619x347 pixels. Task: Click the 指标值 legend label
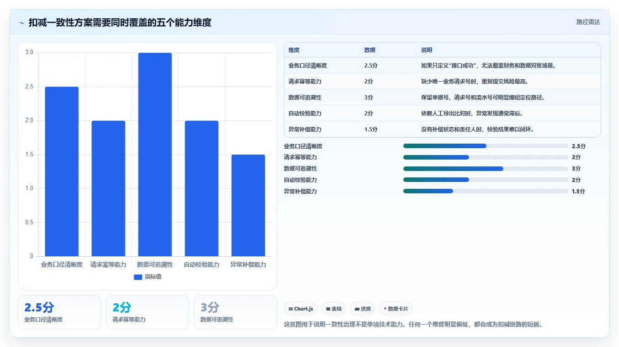(153, 277)
